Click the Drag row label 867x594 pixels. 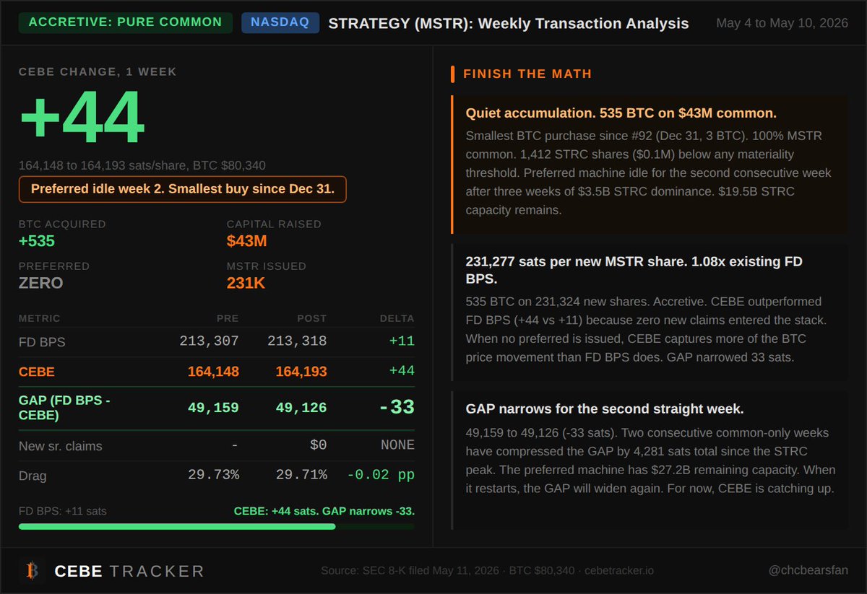[33, 476]
